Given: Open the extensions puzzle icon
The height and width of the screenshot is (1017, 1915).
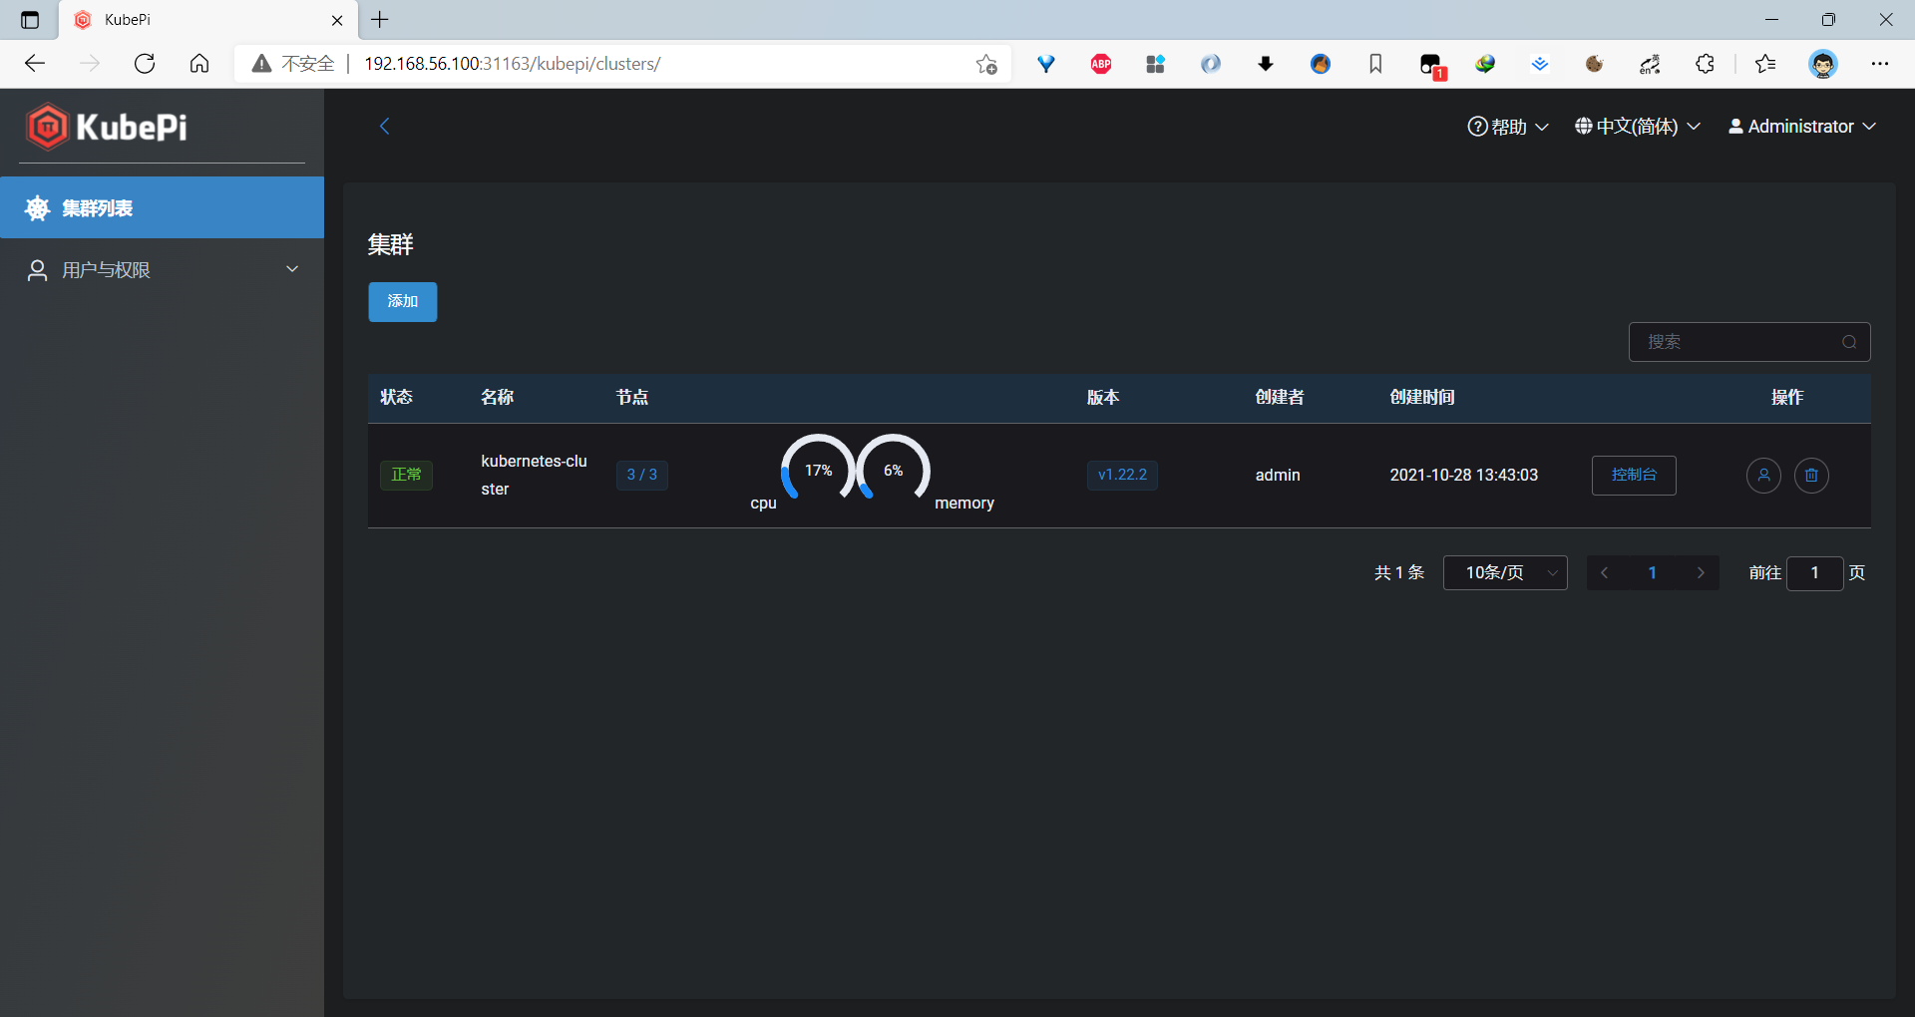Looking at the screenshot, I should tap(1705, 64).
